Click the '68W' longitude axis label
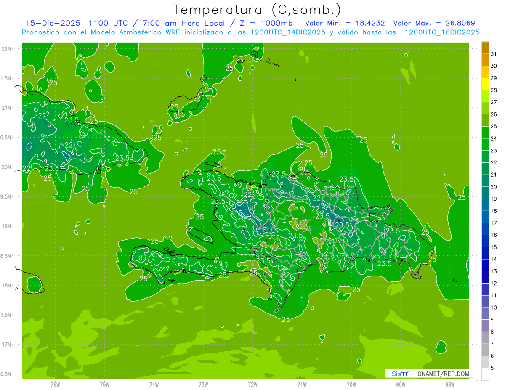The width and height of the screenshot is (505, 390). 450,384
